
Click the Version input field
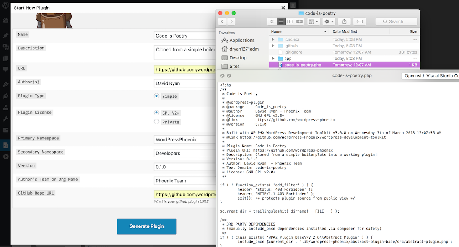[185, 167]
